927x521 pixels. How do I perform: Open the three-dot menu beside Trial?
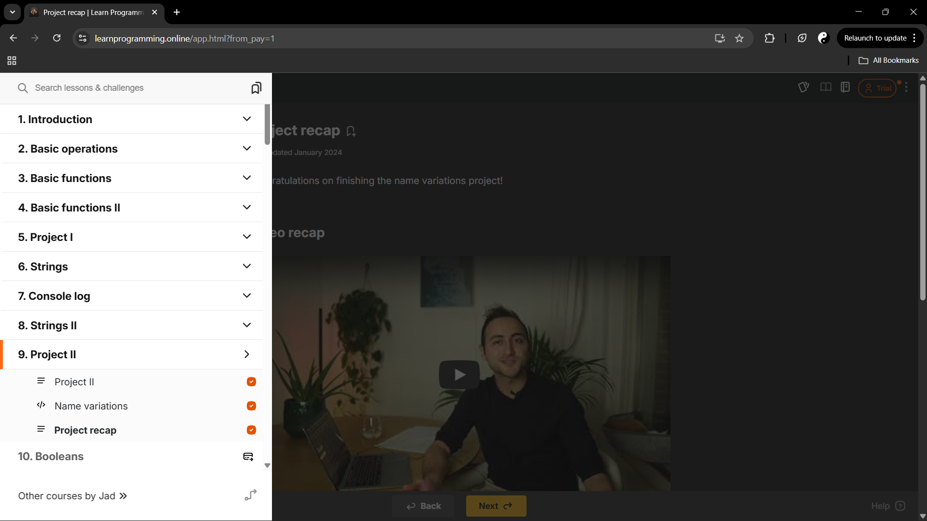point(906,87)
